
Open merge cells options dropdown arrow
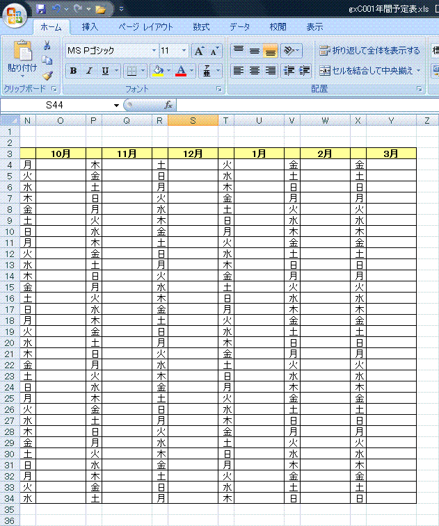tap(419, 71)
